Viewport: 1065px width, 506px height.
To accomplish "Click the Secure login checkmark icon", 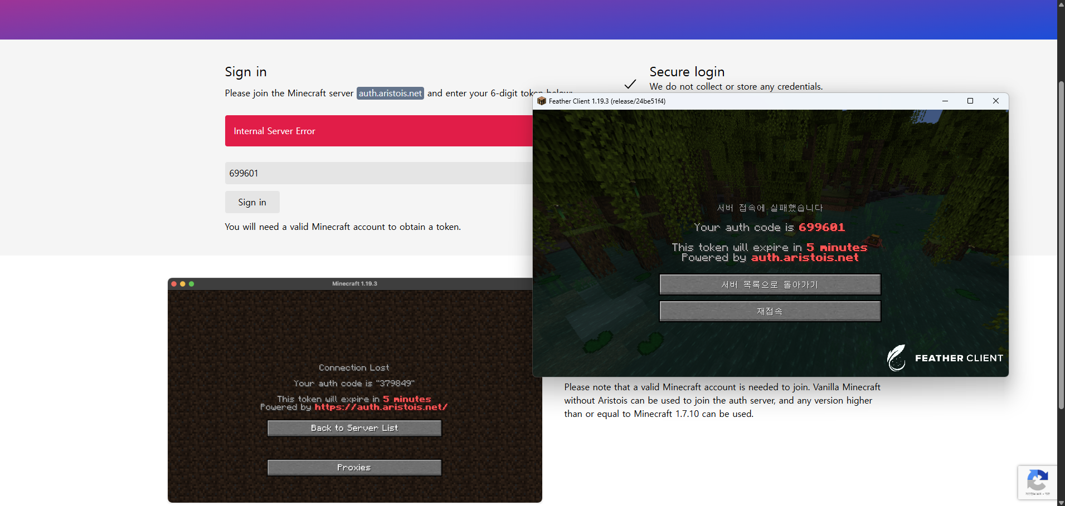I will (x=630, y=84).
